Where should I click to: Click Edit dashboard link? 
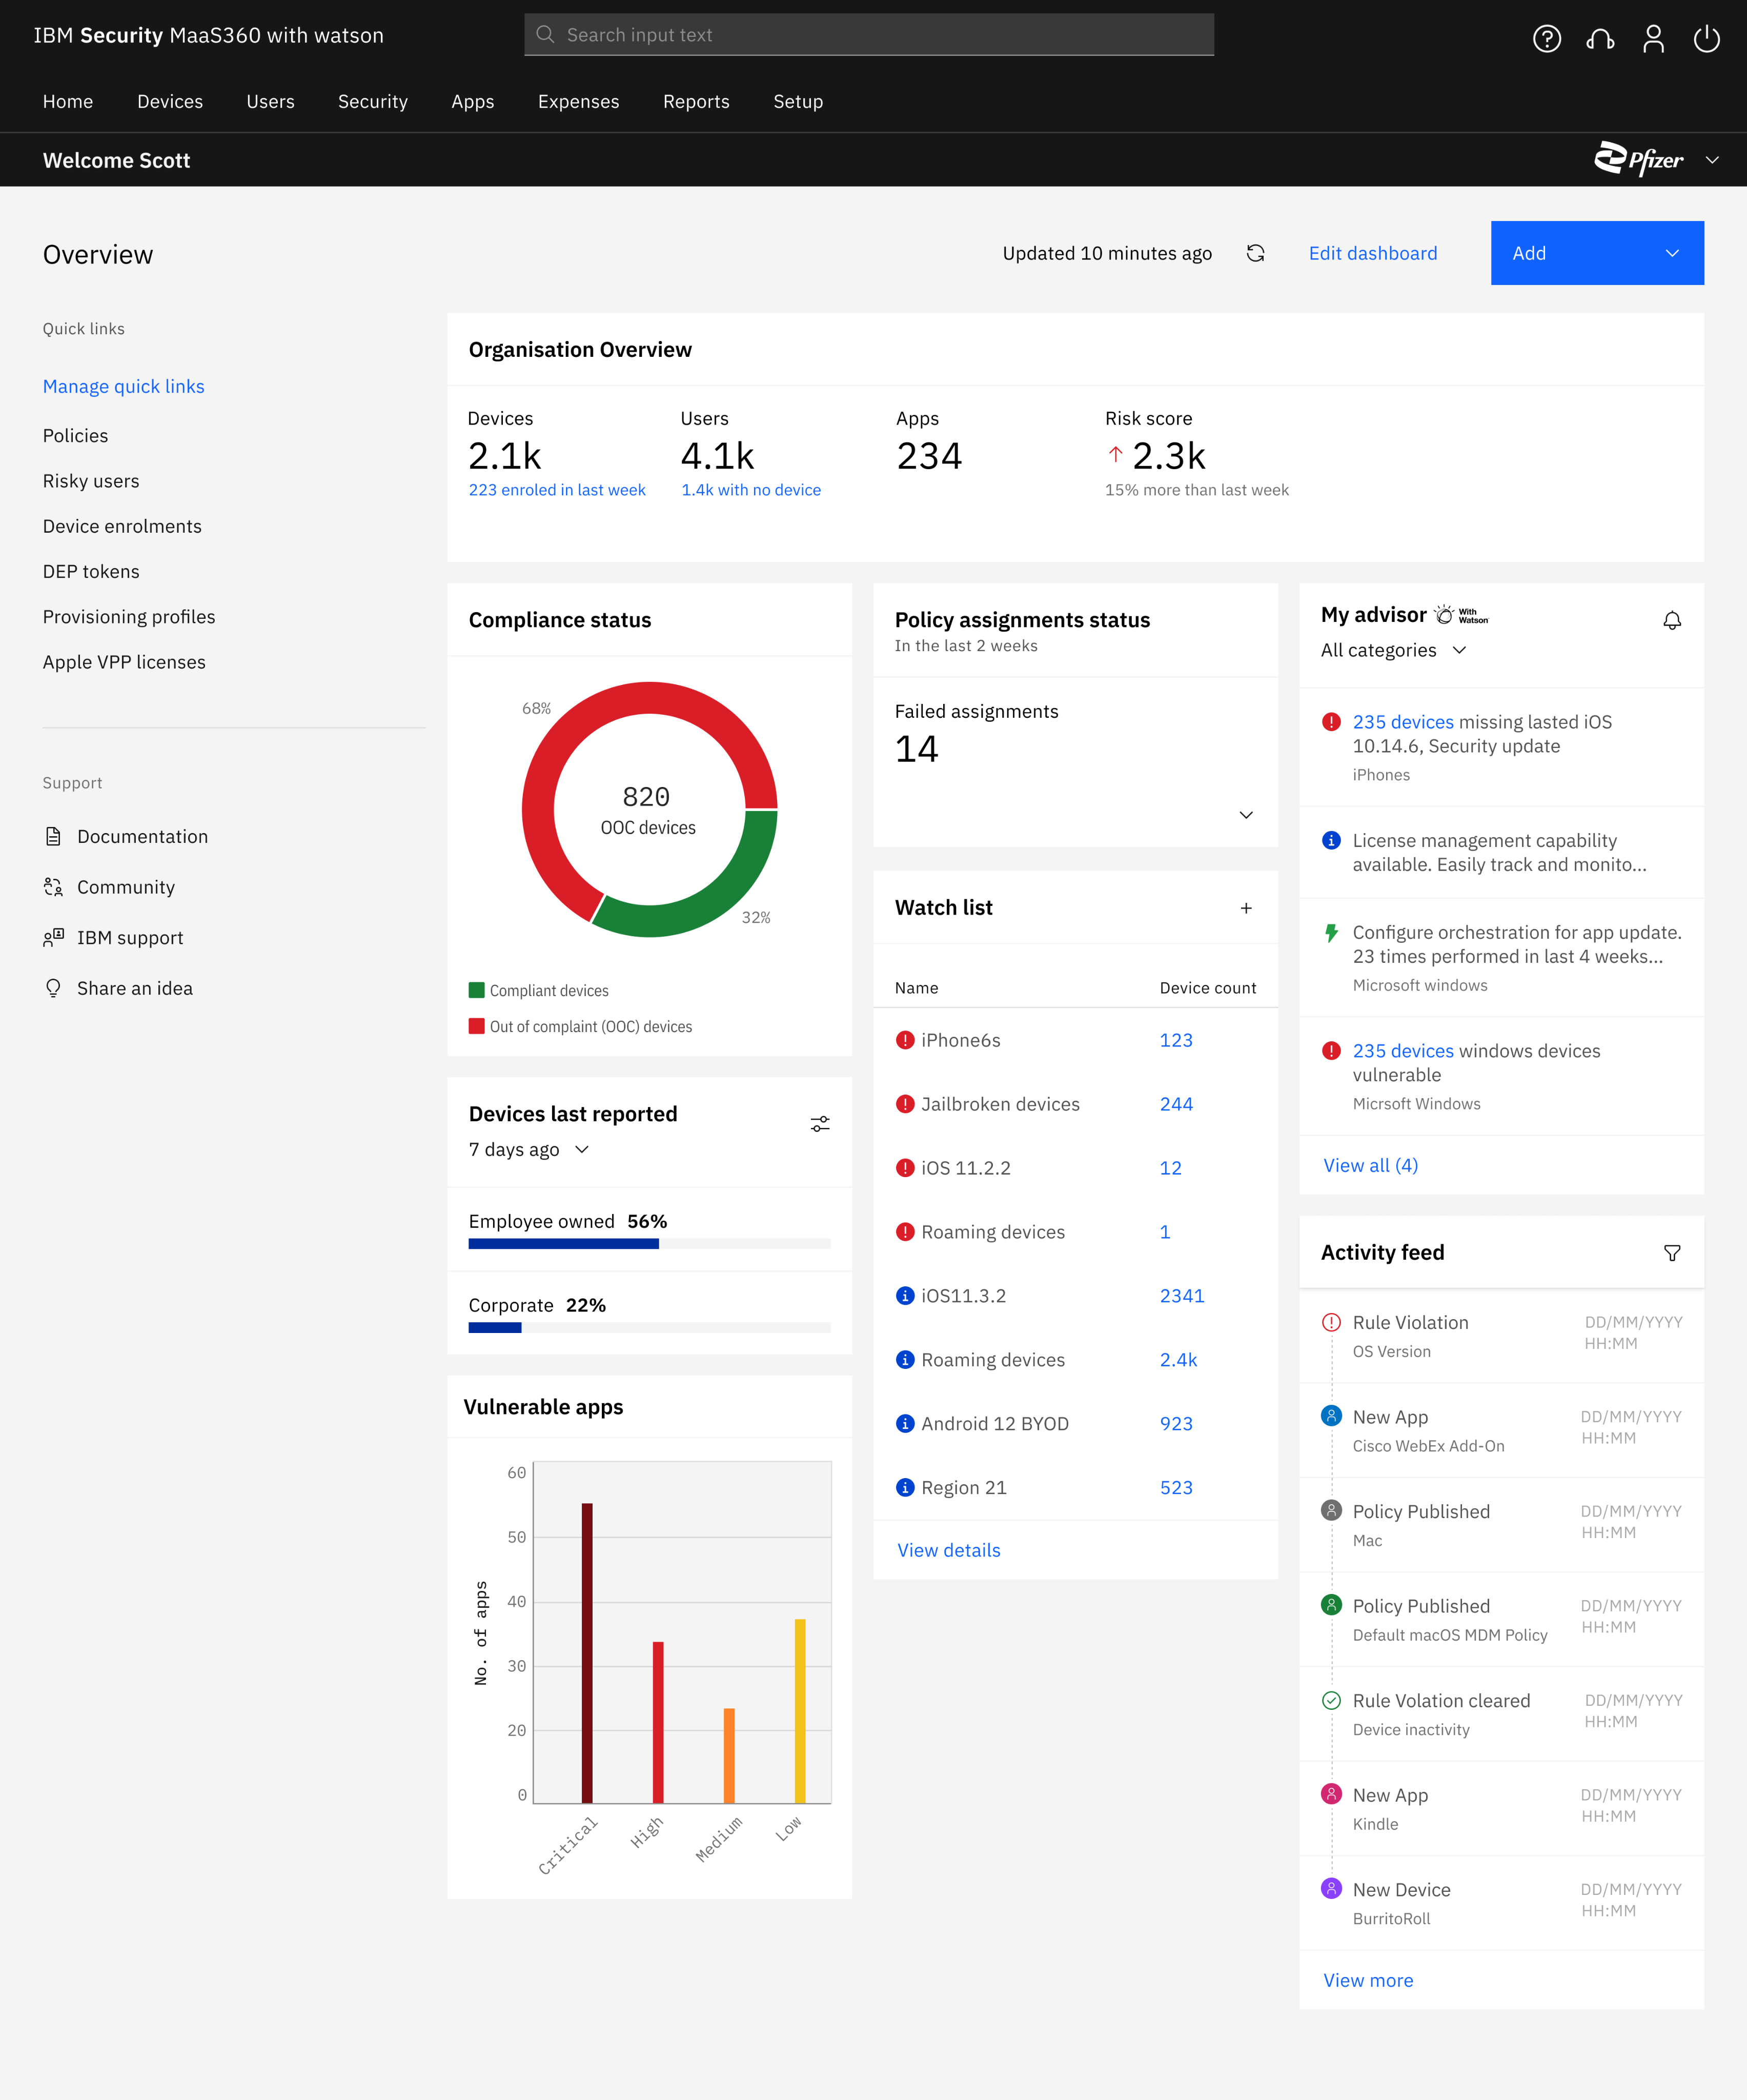(x=1372, y=253)
